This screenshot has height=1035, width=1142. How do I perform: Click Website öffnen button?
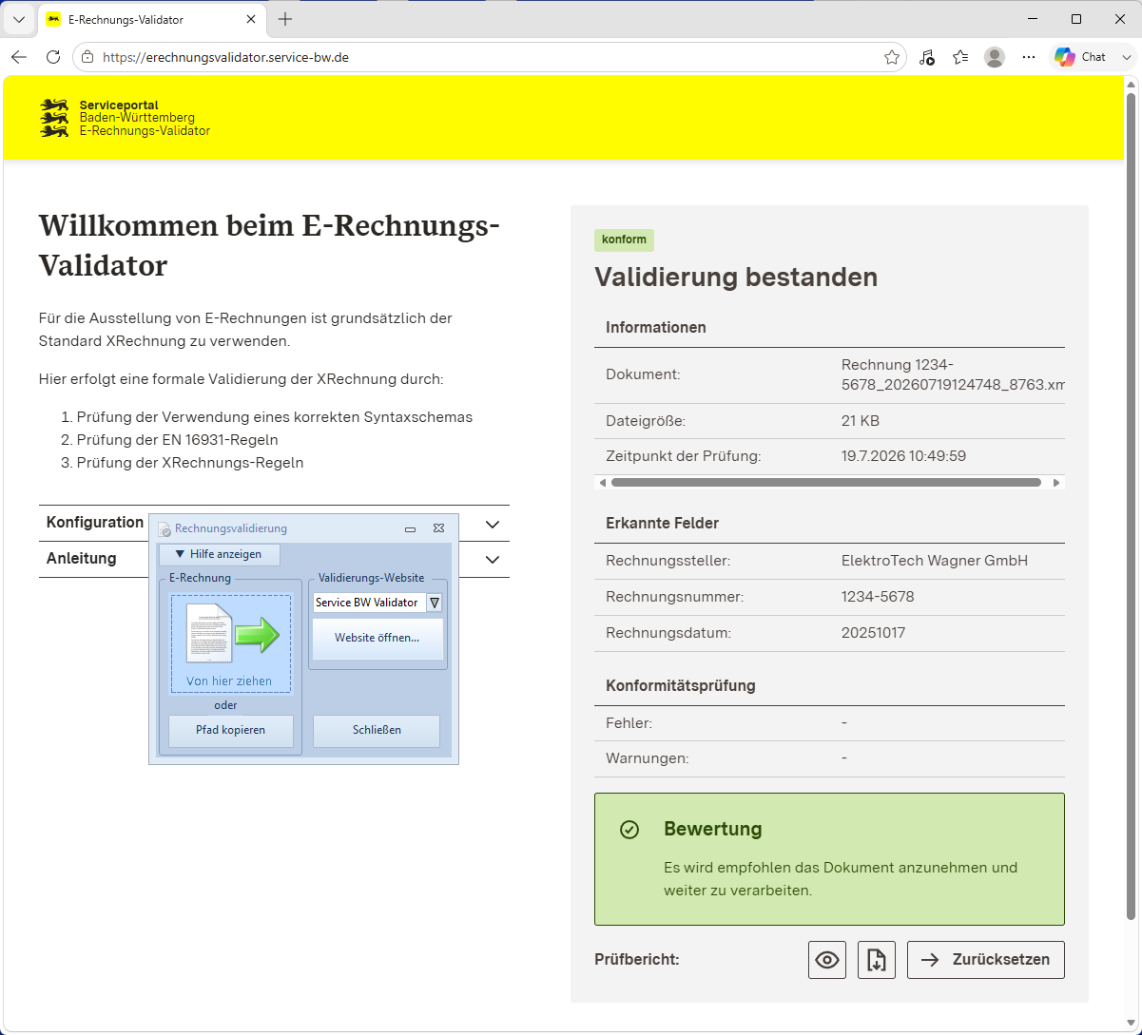click(x=377, y=639)
